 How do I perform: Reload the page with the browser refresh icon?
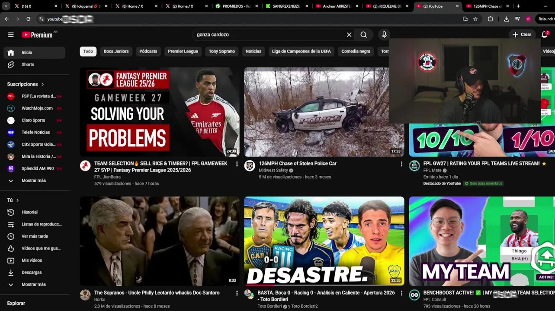[x=28, y=19]
